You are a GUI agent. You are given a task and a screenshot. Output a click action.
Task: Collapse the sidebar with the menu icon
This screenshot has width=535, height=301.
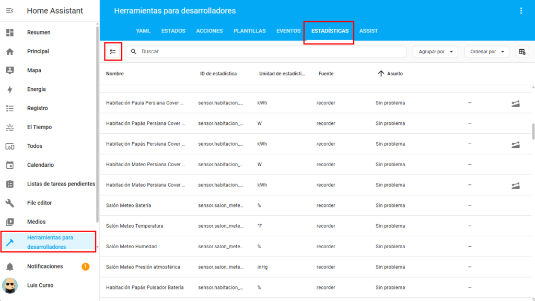tap(9, 10)
